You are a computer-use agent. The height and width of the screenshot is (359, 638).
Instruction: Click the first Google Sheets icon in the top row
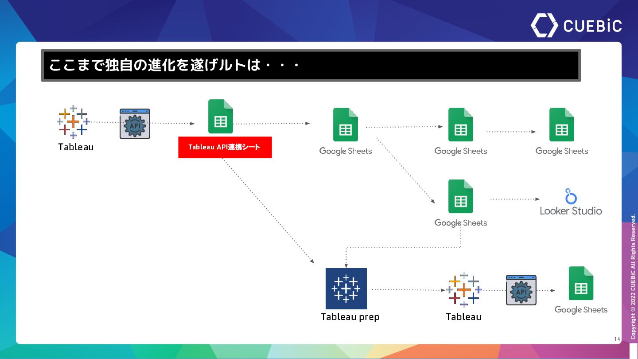(x=346, y=125)
